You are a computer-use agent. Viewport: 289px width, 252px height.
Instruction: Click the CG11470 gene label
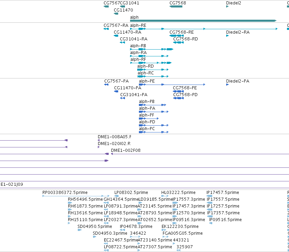pyautogui.click(x=123, y=10)
